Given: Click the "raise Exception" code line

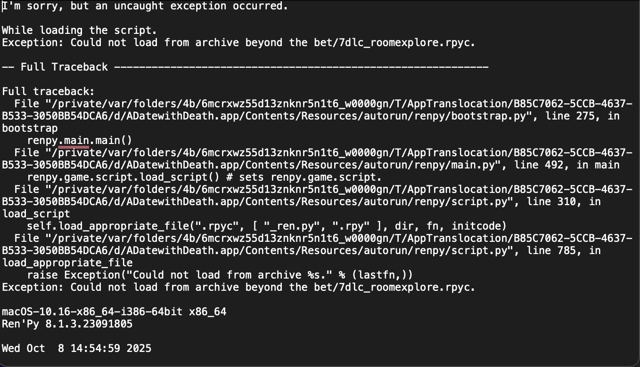Looking at the screenshot, I should tap(220, 275).
